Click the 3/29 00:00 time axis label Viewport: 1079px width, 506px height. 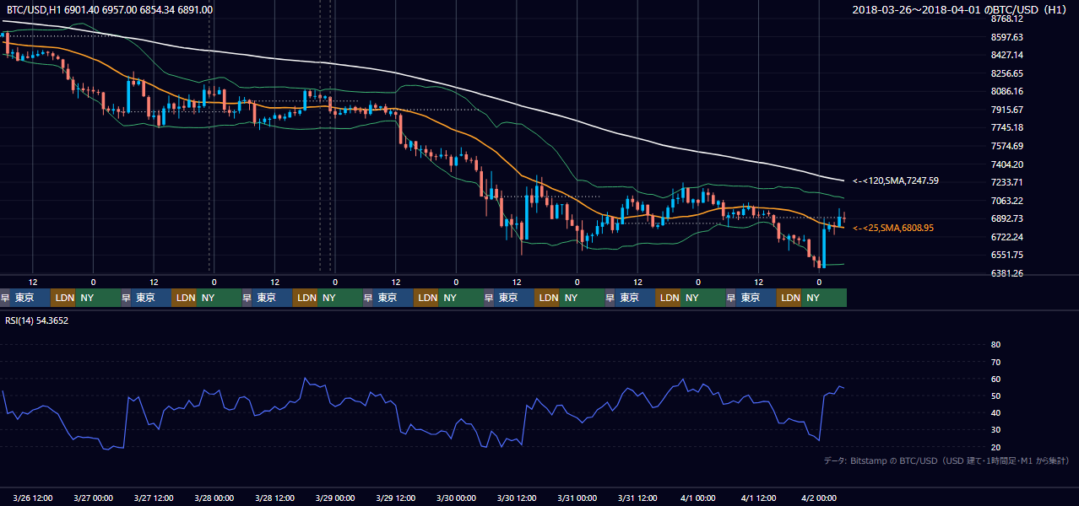[x=335, y=498]
